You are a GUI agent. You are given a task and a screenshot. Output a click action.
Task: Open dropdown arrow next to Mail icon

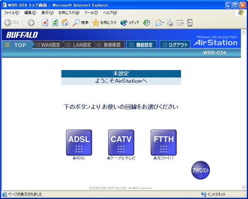pos(163,23)
